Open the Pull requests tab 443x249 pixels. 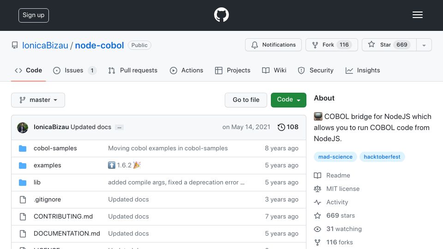133,70
